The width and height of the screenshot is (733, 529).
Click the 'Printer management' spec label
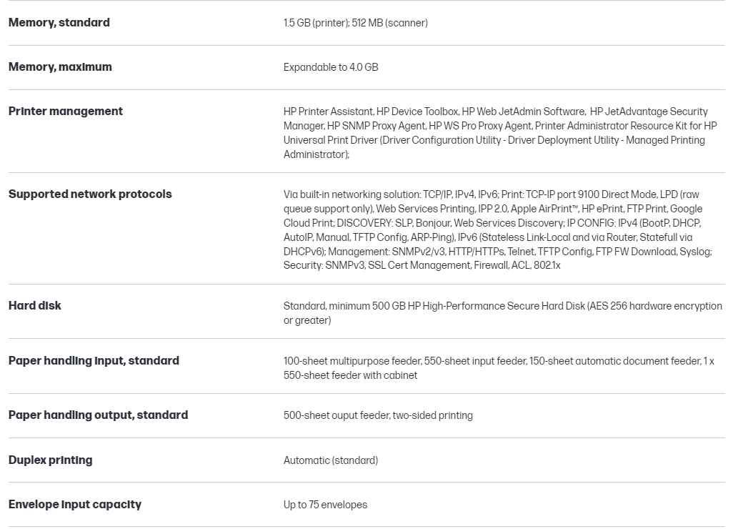coord(66,112)
